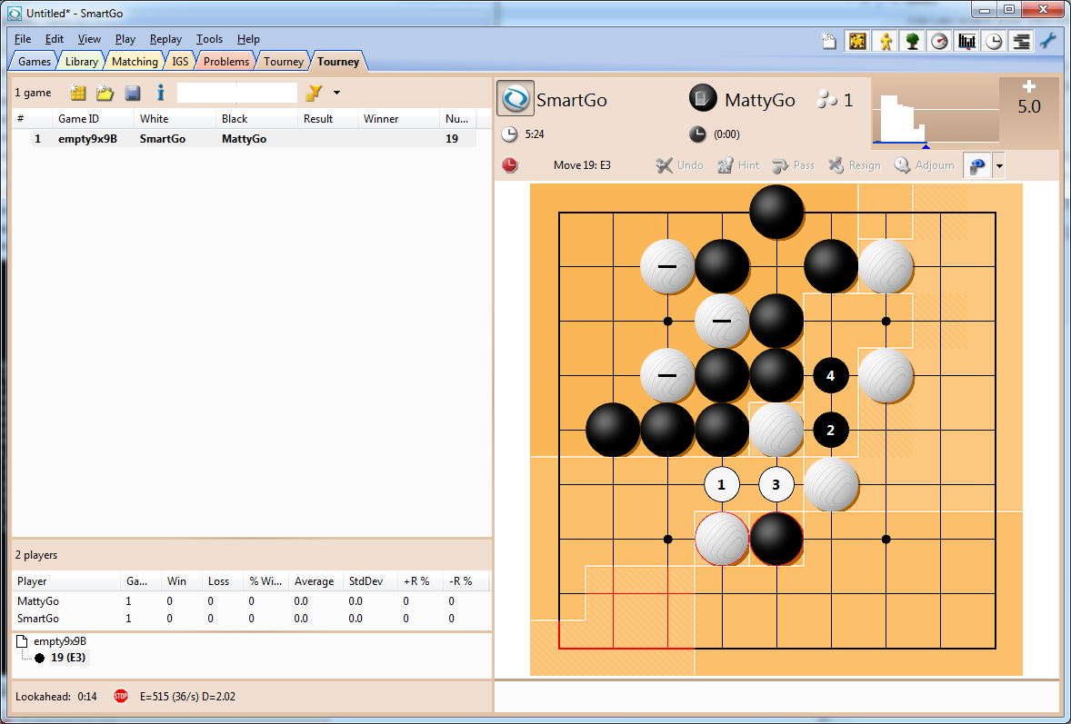
Task: Open dropdown arrow beside the pin tool
Action: 998,166
